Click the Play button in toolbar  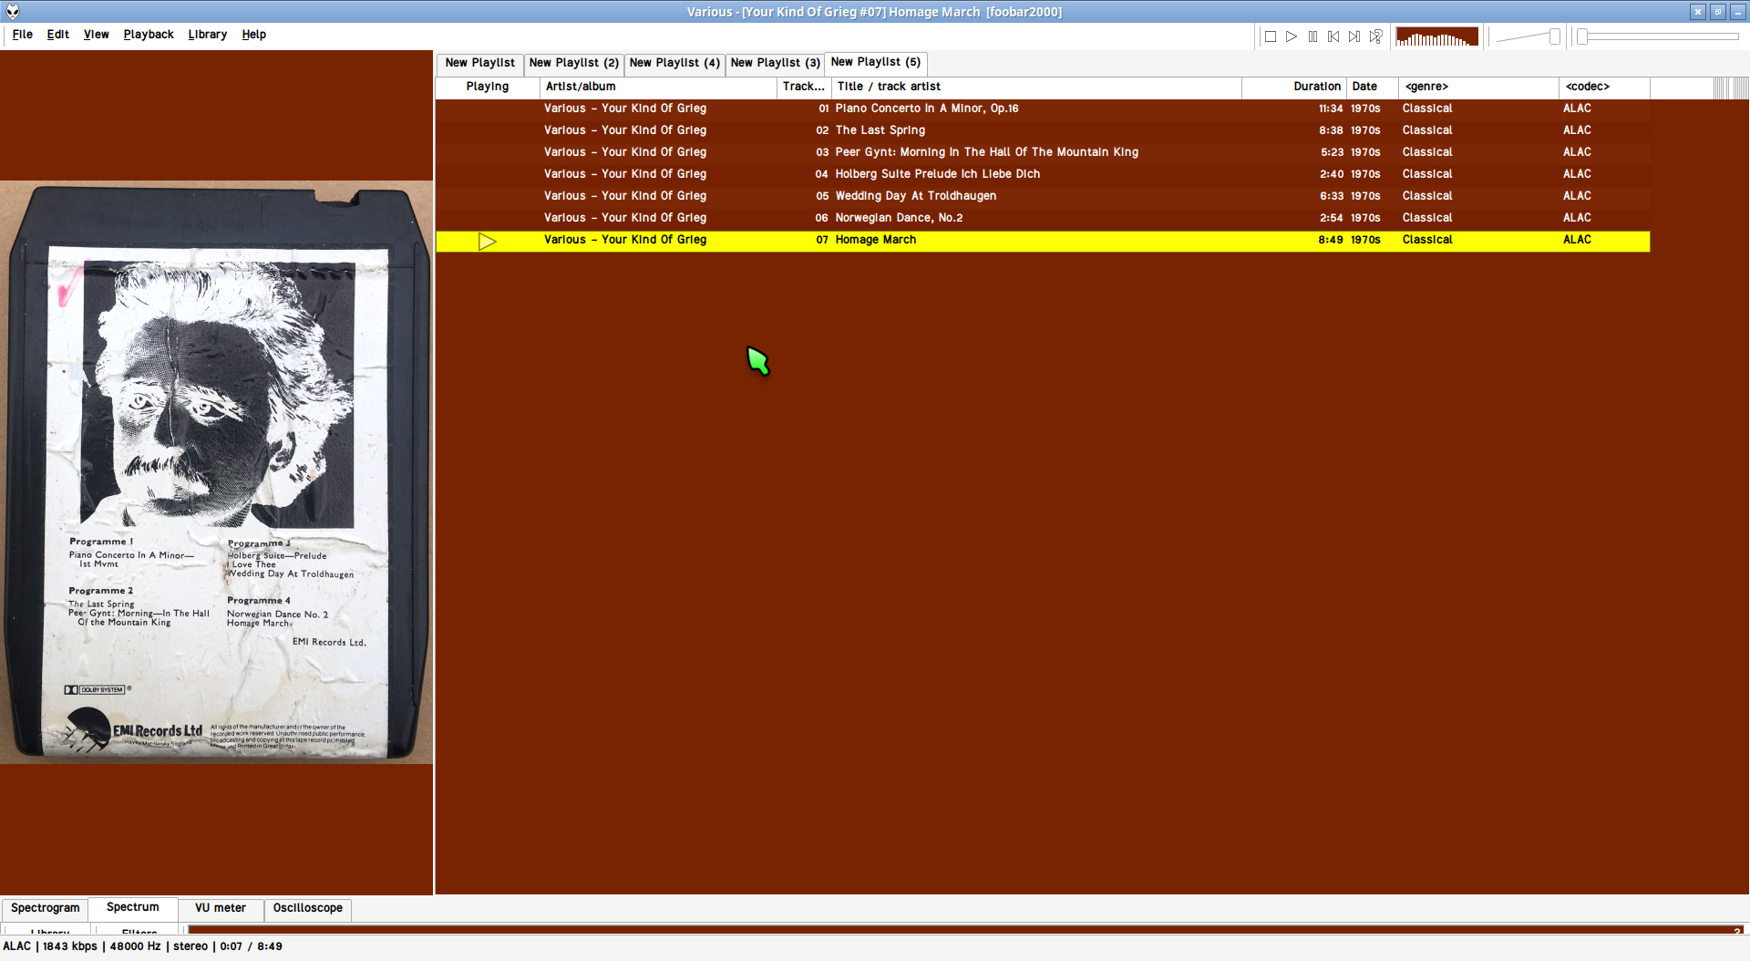click(1292, 36)
